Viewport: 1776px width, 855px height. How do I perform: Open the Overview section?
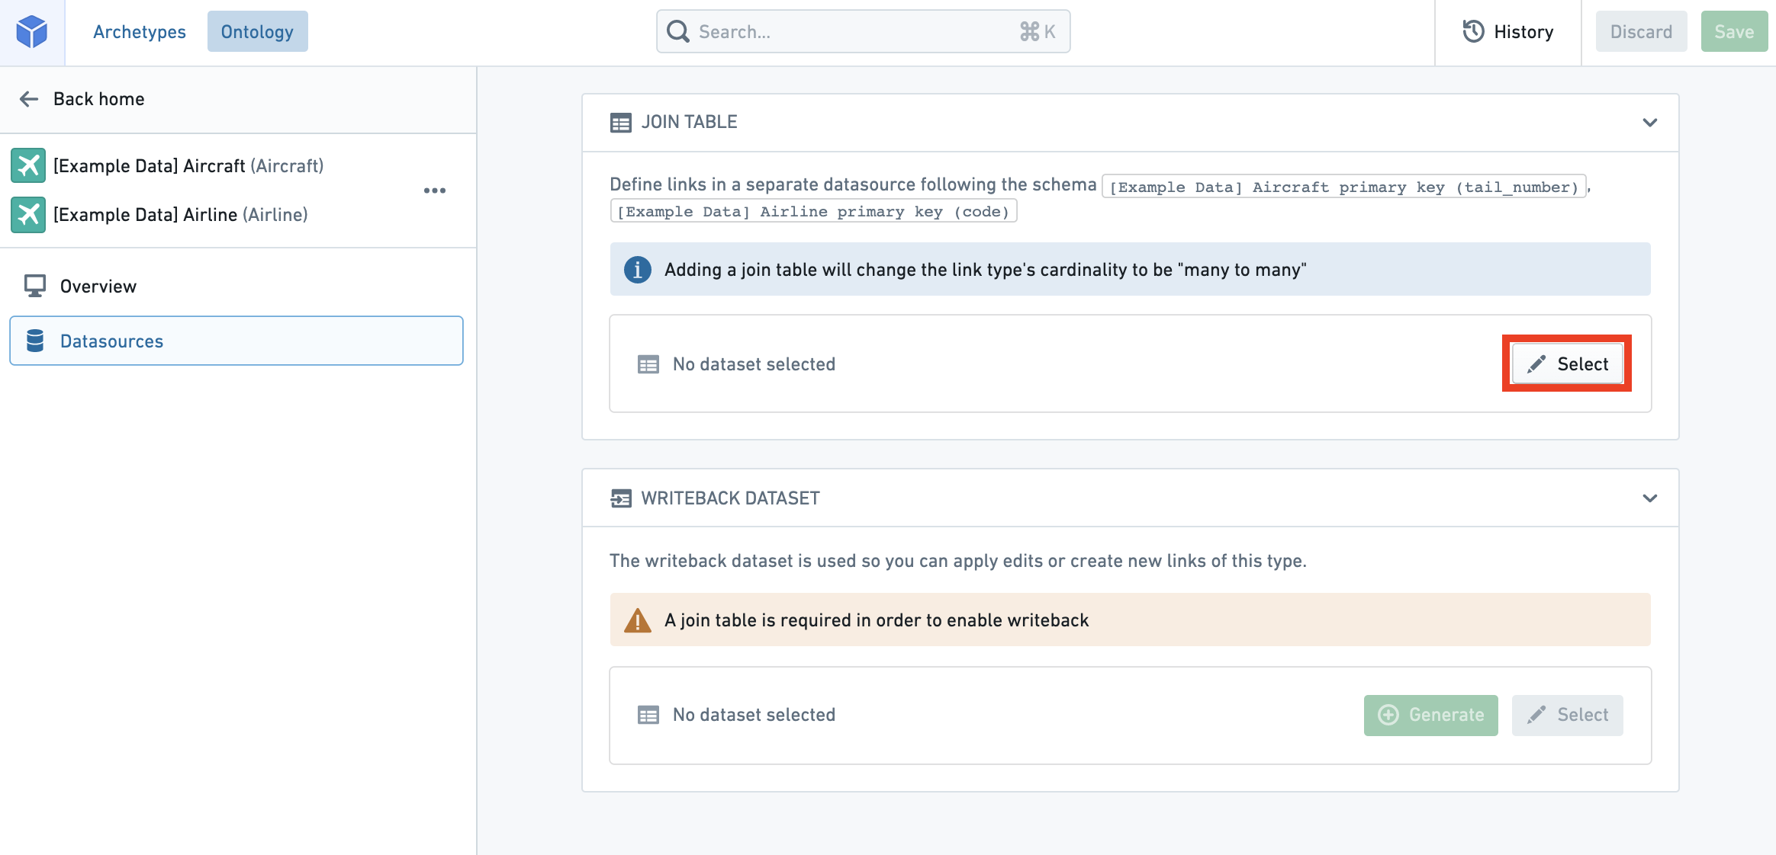point(236,287)
